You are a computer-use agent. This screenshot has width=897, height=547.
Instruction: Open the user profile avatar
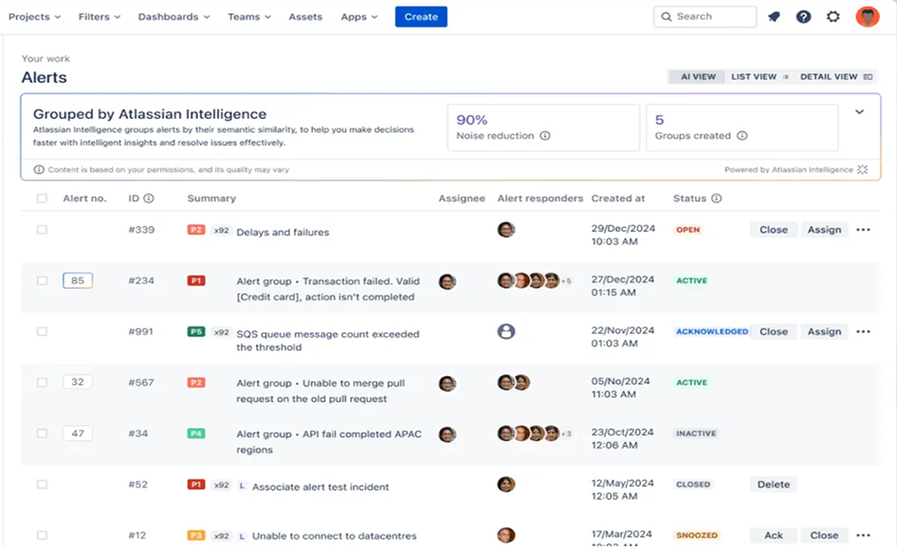pyautogui.click(x=868, y=16)
